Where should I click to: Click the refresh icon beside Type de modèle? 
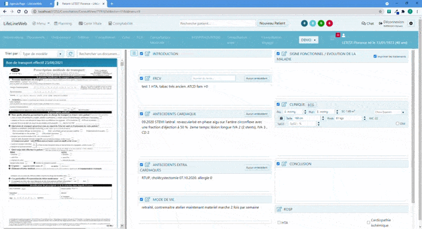[71, 54]
